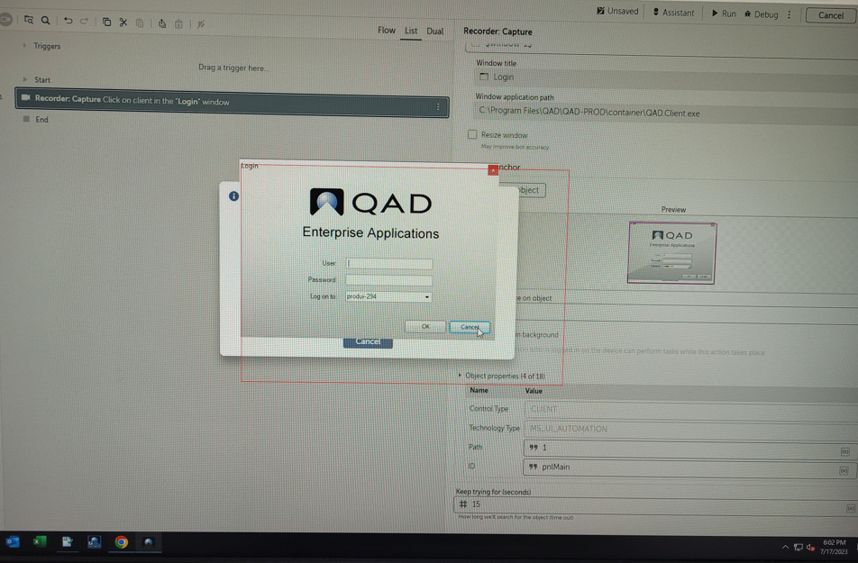Viewport: 858px width, 563px height.
Task: Copy the selected action using the copy icon
Action: pos(106,22)
